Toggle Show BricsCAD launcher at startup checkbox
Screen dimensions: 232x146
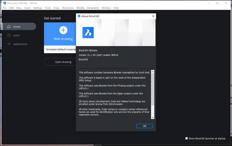coord(187,138)
